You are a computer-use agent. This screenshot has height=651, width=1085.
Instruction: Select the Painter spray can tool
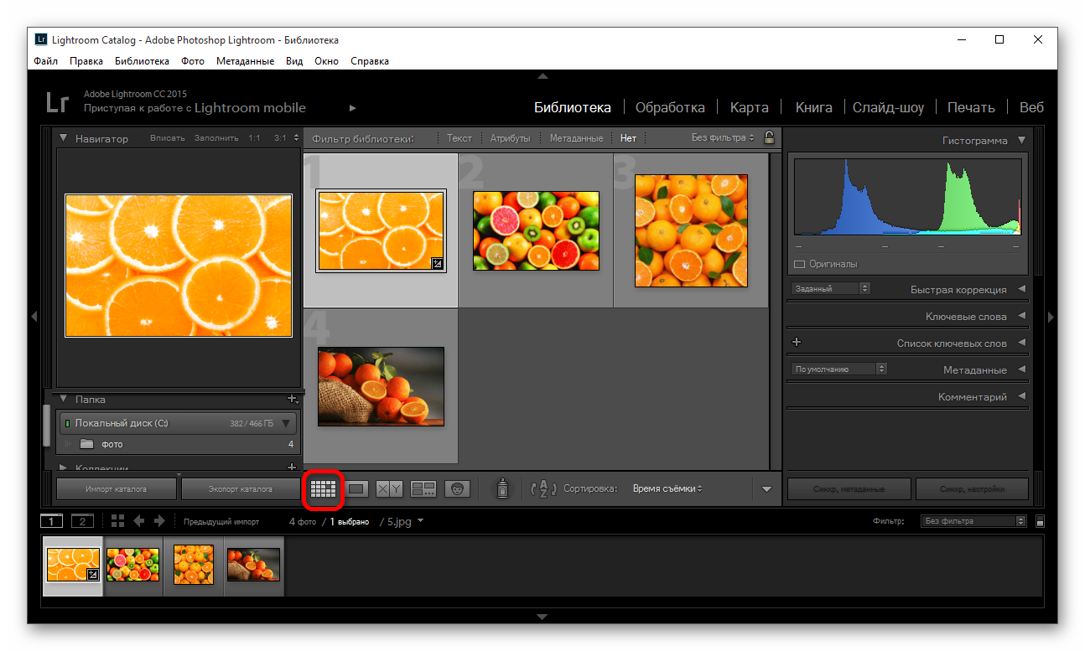[501, 488]
